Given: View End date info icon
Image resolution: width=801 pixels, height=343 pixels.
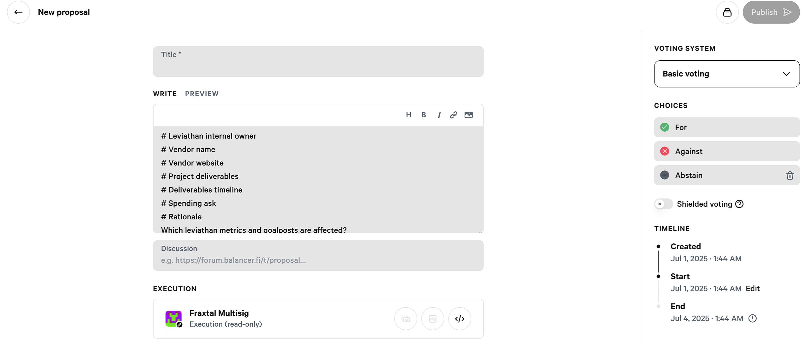Looking at the screenshot, I should point(752,319).
